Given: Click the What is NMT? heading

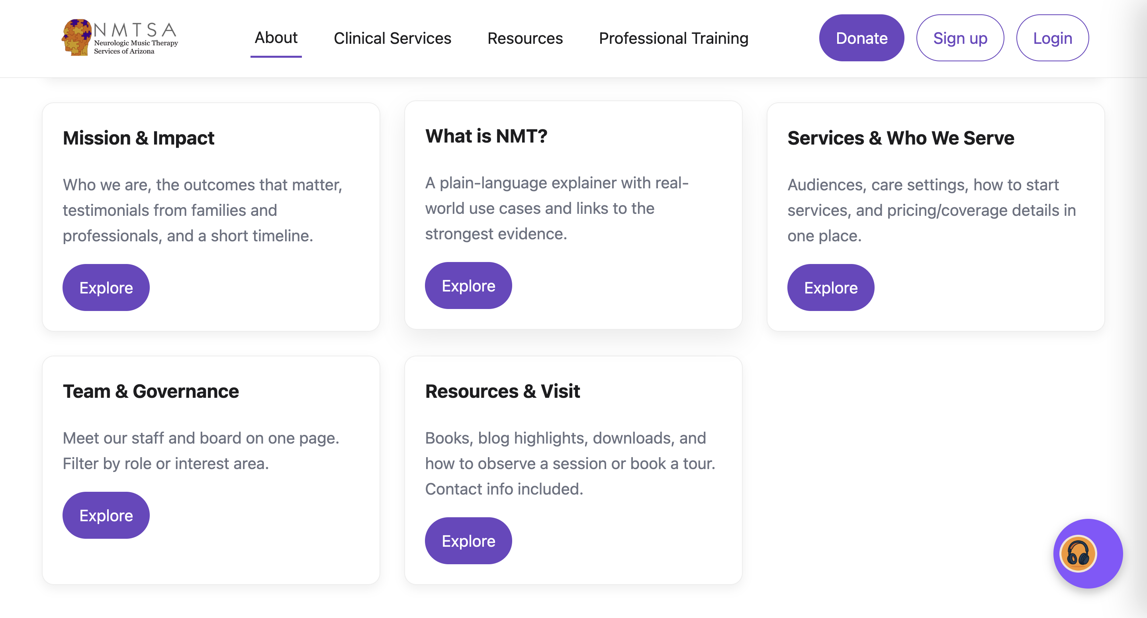Looking at the screenshot, I should click(486, 136).
